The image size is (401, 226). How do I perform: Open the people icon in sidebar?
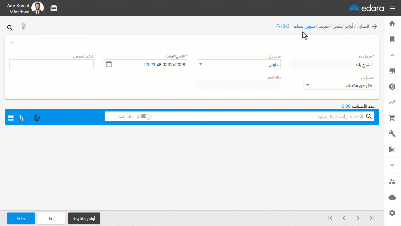click(x=392, y=181)
